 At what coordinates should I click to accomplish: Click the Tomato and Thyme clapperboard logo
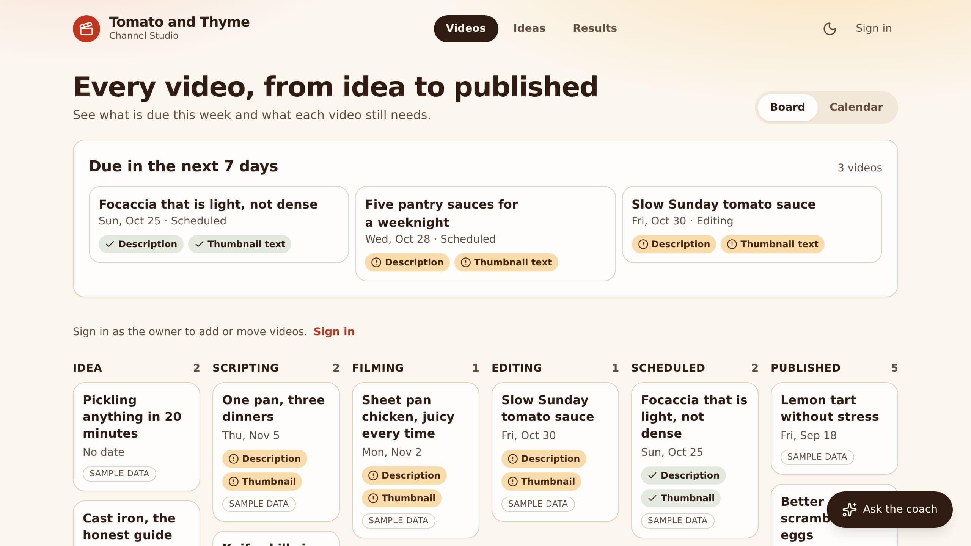point(86,28)
